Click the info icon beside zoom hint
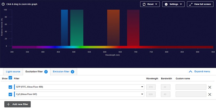 3,4
